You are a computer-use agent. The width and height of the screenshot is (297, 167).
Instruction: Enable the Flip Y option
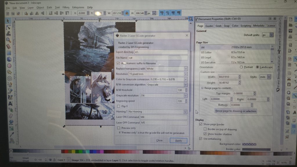click(118, 106)
